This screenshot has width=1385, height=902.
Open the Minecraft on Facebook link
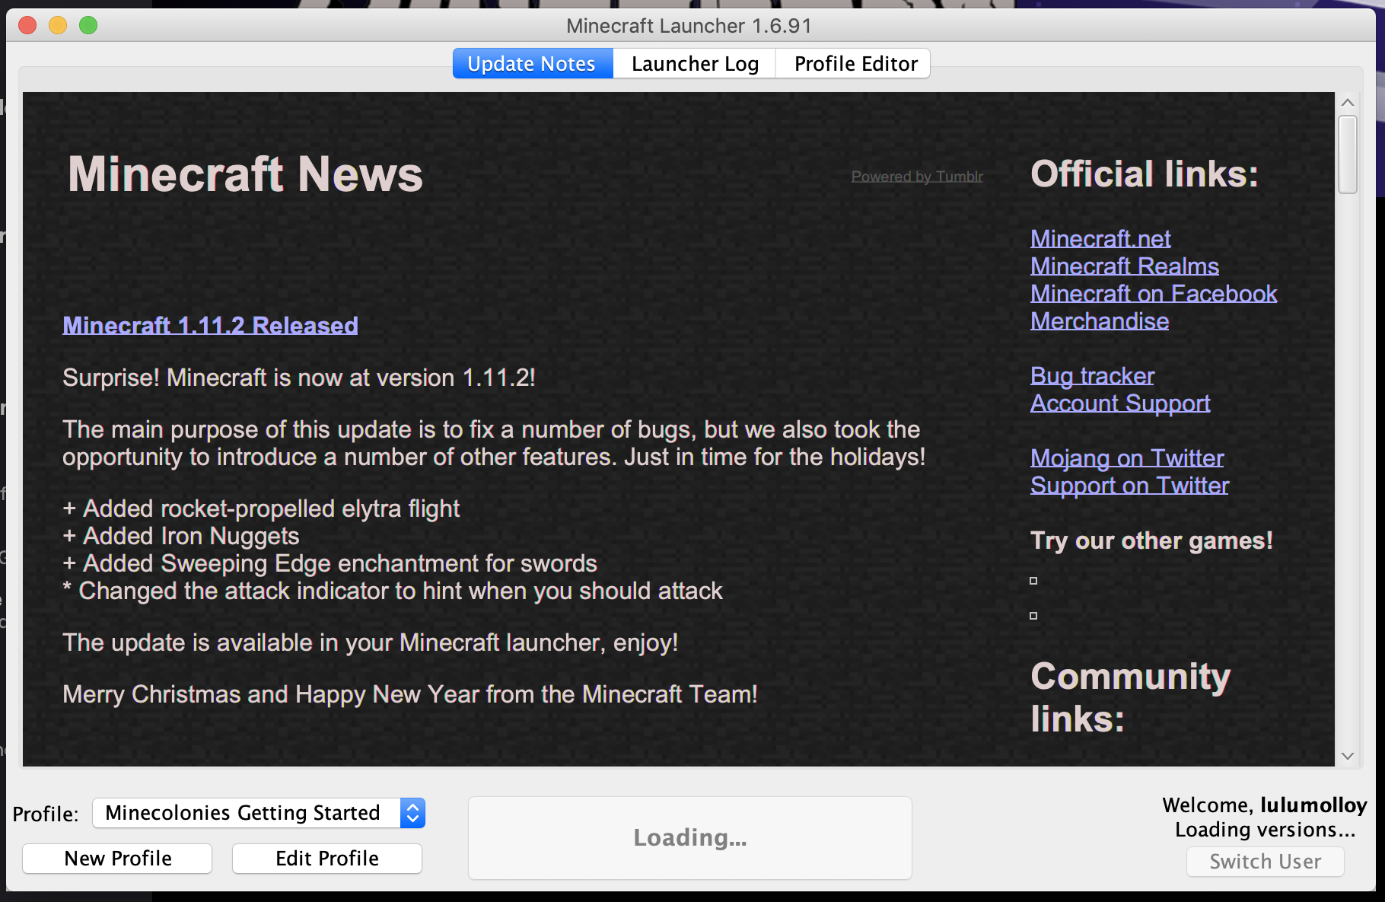tap(1154, 294)
